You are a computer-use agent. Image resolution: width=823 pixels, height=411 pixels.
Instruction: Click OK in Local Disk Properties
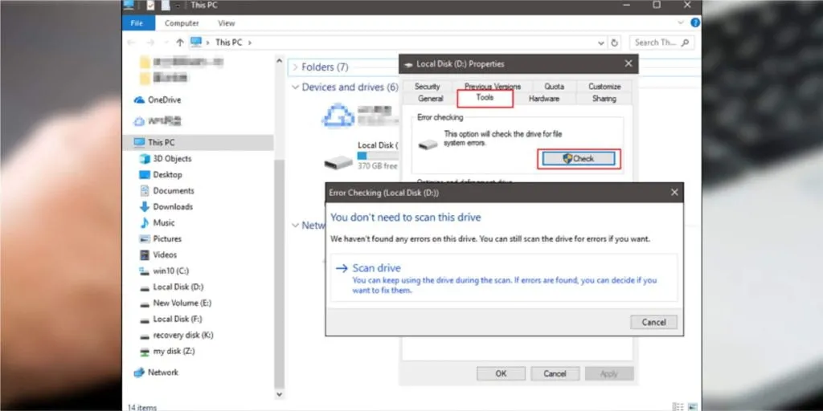pos(501,374)
